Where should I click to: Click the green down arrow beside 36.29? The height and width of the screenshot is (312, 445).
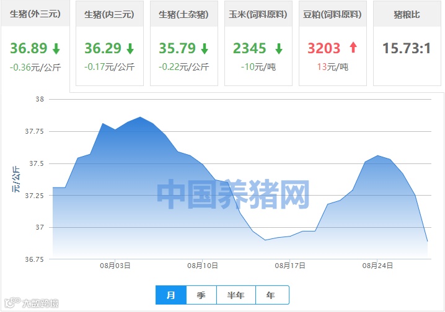[130, 48]
